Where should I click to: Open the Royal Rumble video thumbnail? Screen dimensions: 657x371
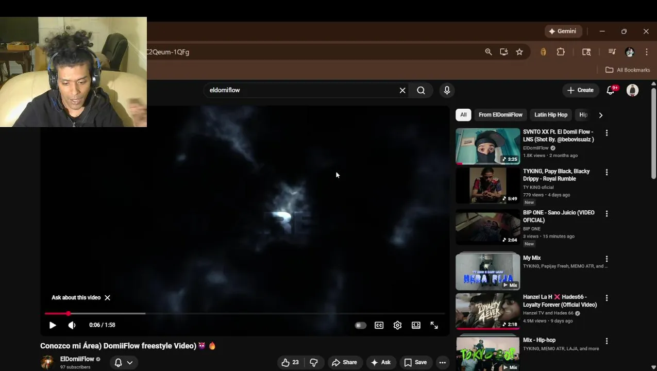tap(487, 185)
